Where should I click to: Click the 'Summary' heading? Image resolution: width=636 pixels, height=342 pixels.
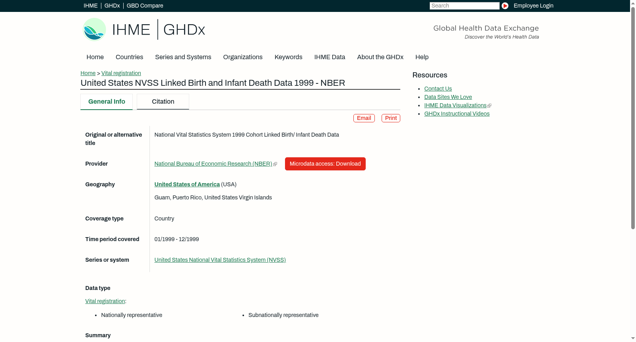tap(98, 335)
